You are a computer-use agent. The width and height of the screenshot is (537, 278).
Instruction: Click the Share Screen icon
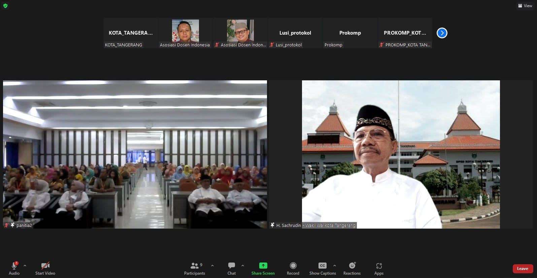pos(263,266)
